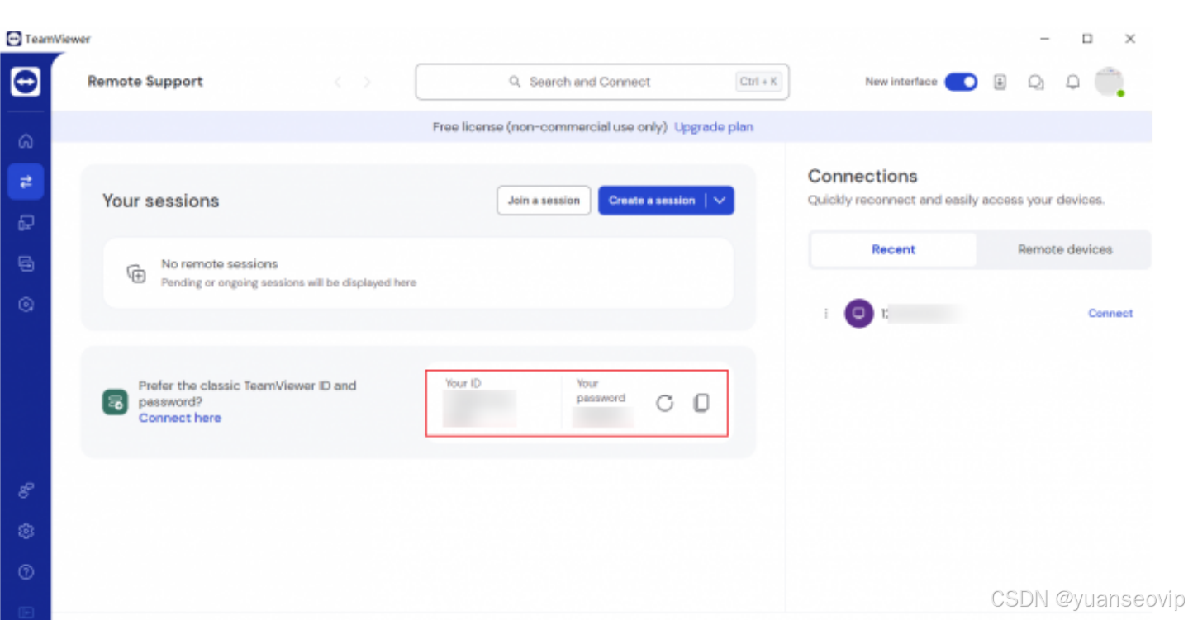Open the Help question mark icon
This screenshot has height=620, width=1188.
[x=26, y=572]
